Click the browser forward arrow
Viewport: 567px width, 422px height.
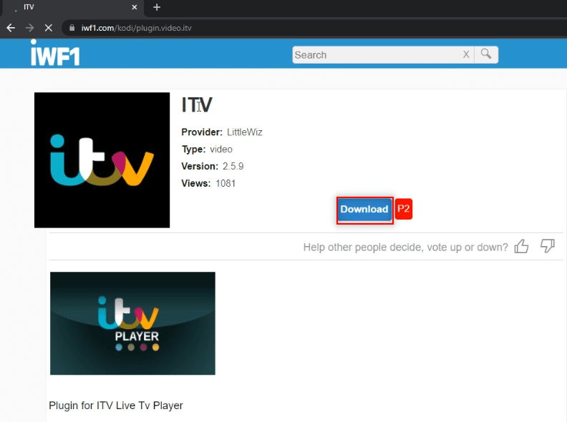pyautogui.click(x=29, y=28)
